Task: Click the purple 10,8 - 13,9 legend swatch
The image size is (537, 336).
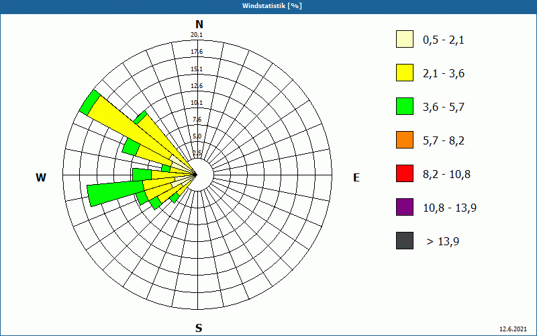Action: (405, 207)
